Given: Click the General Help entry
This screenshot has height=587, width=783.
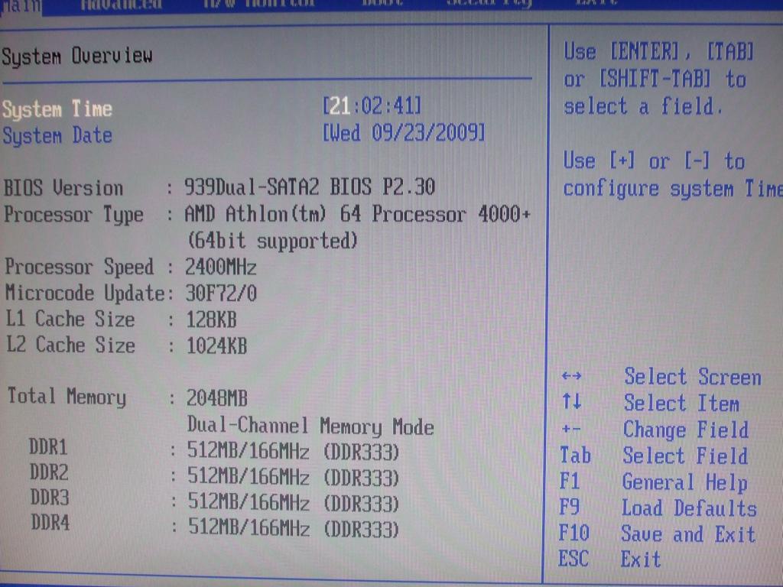Looking at the screenshot, I should click(684, 482).
